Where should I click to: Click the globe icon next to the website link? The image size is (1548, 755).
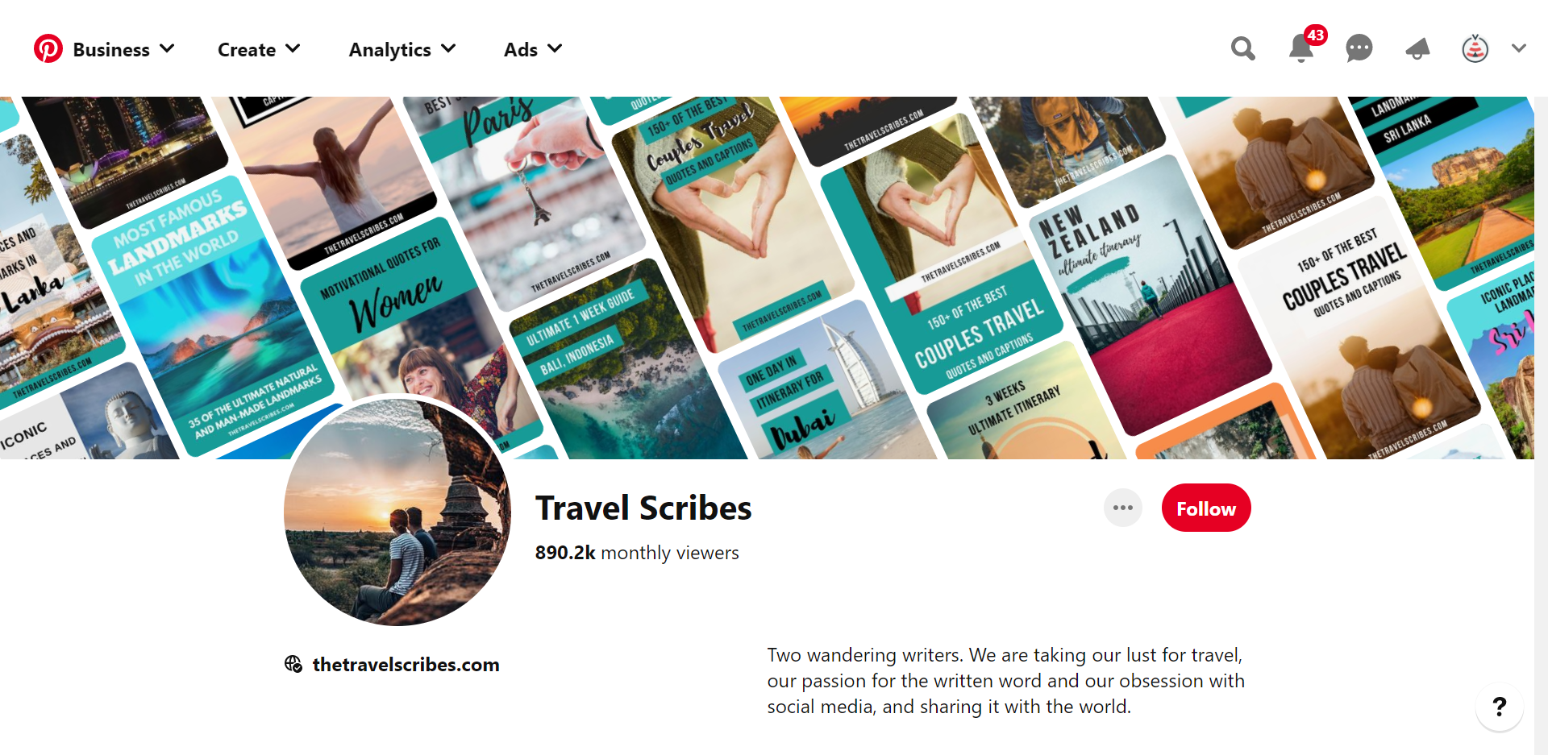point(293,664)
